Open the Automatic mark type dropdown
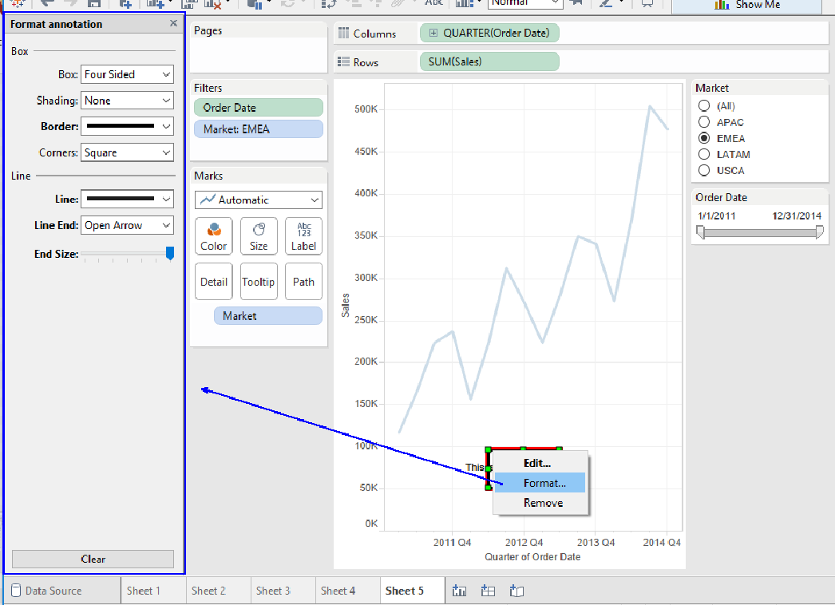 click(x=259, y=200)
